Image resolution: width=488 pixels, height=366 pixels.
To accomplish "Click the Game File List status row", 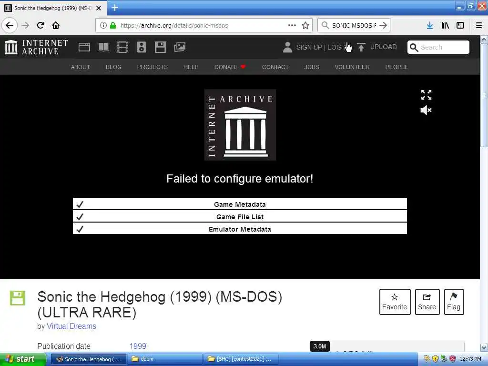I will point(240,217).
